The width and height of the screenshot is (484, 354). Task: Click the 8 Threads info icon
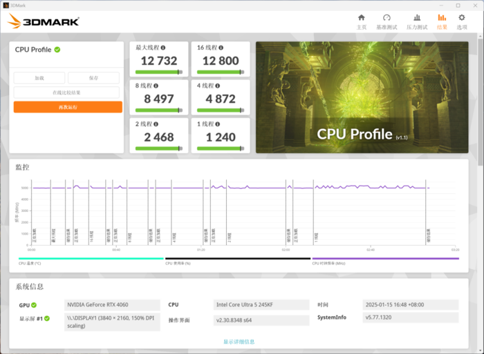coord(156,86)
